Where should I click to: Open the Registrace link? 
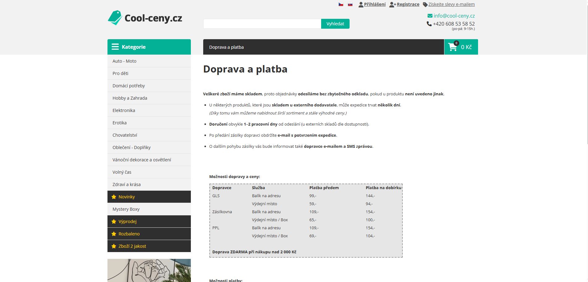point(408,4)
